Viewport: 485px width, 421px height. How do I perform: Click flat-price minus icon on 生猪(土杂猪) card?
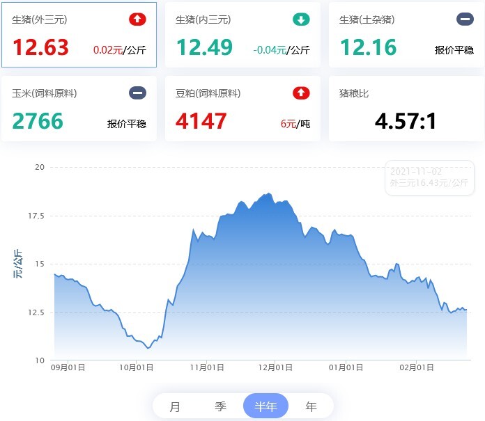(465, 19)
